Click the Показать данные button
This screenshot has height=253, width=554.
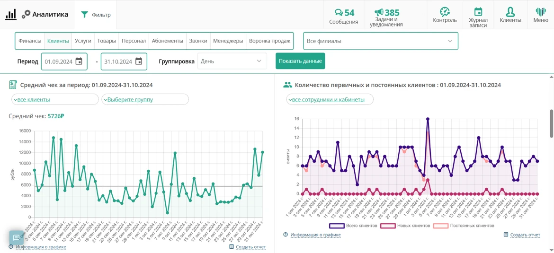tap(300, 61)
